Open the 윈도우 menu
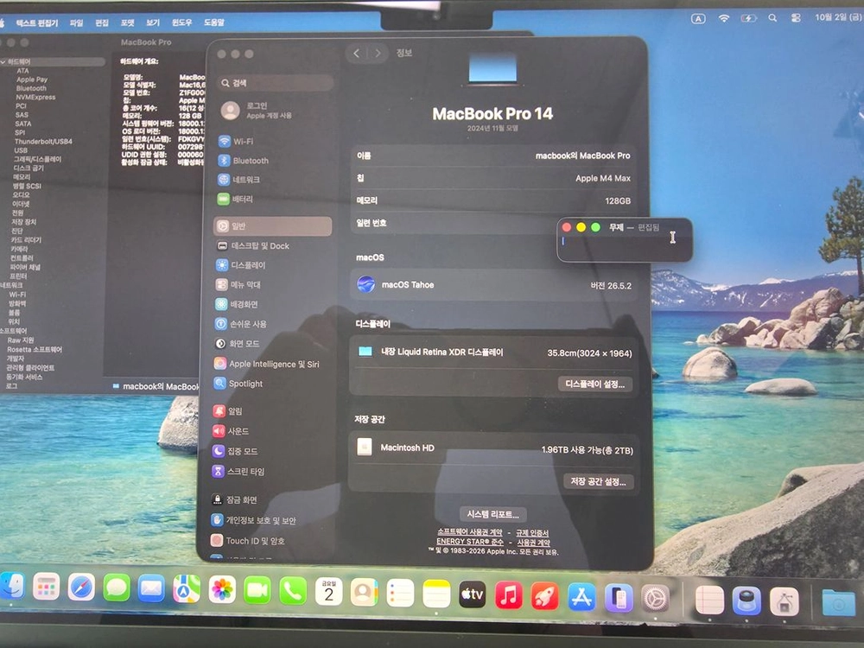864x648 pixels. (x=181, y=22)
